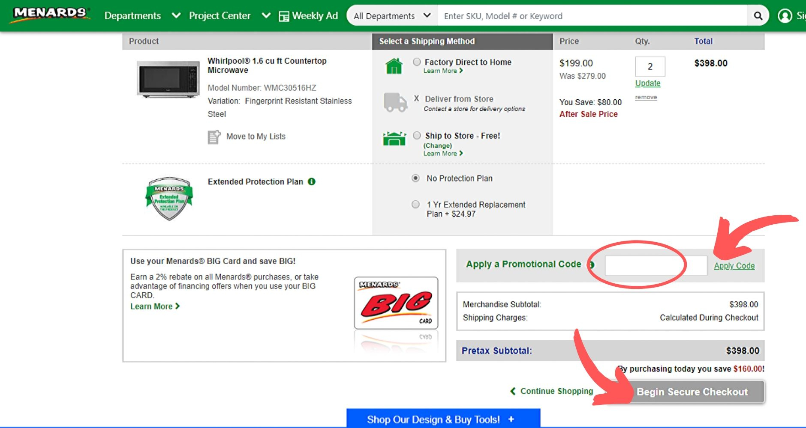
Task: Click Learn More about BIG Card
Action: point(155,306)
